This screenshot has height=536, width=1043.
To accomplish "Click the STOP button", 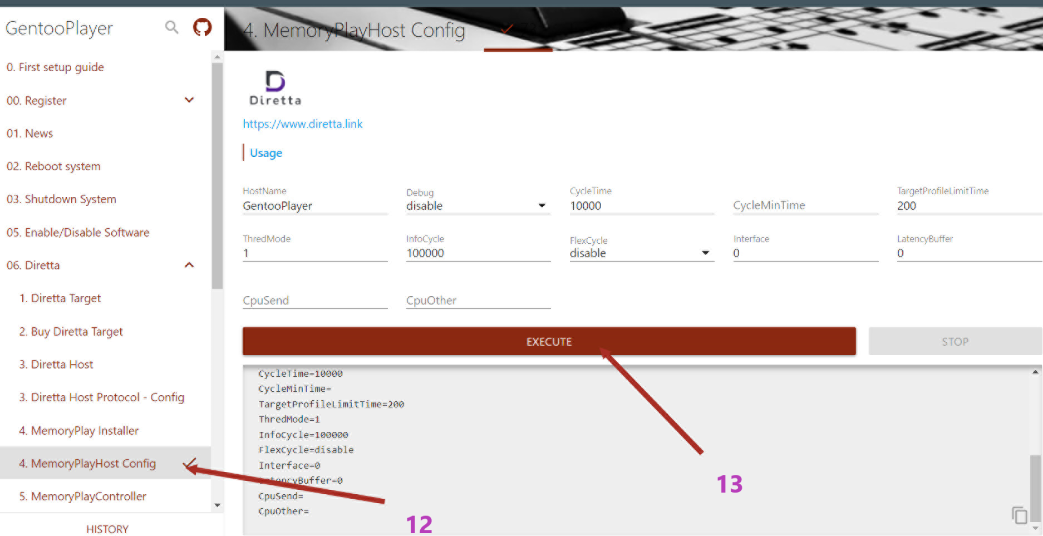I will click(x=955, y=341).
